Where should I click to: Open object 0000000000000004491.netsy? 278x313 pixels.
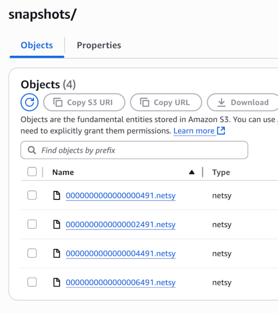click(121, 254)
